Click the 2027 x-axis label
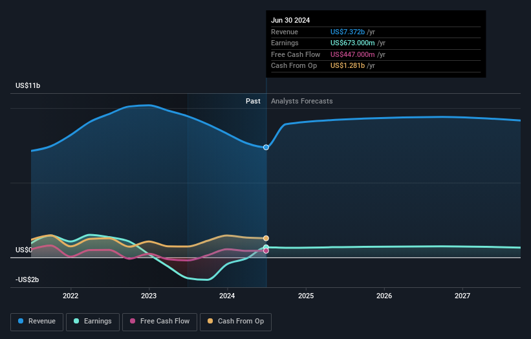The width and height of the screenshot is (531, 339). 462,296
